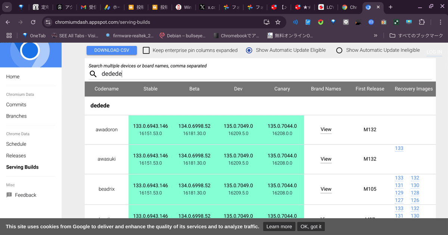Image resolution: width=448 pixels, height=235 pixels.
Task: View brand names for awadoron
Action: point(326,129)
